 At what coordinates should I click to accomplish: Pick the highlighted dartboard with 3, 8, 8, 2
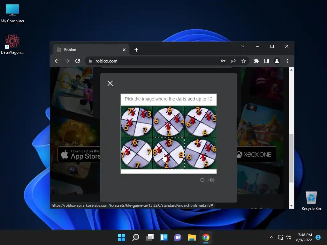click(x=169, y=153)
